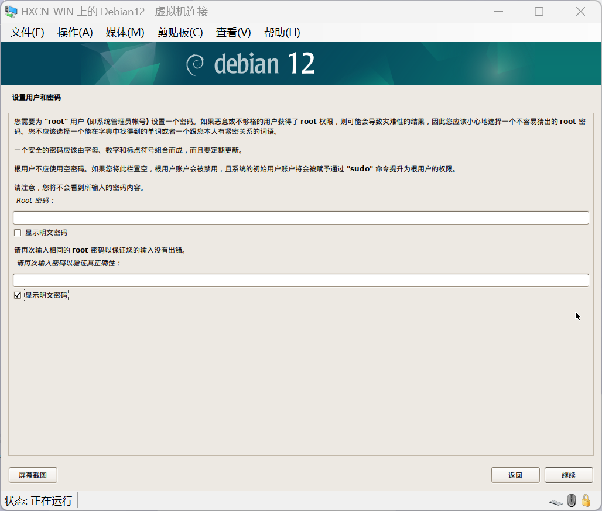Click the mouse status icon in the status bar
Viewport: 602px width, 511px height.
pyautogui.click(x=572, y=500)
